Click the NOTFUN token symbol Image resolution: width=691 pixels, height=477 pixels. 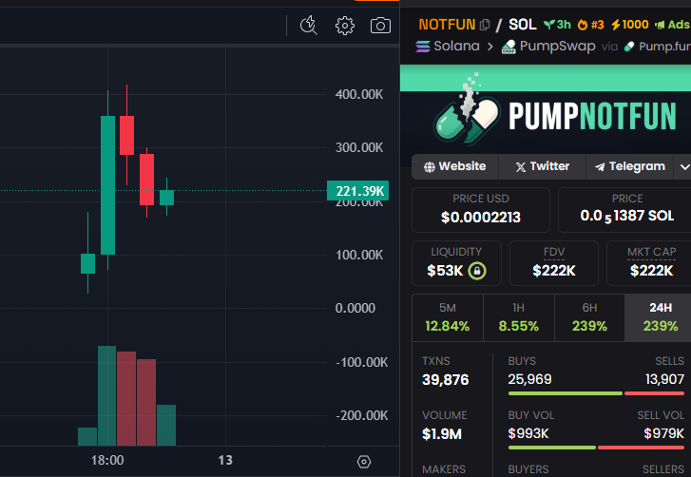447,25
